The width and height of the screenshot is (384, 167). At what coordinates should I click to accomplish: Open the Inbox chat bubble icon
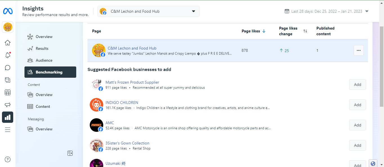point(8,68)
